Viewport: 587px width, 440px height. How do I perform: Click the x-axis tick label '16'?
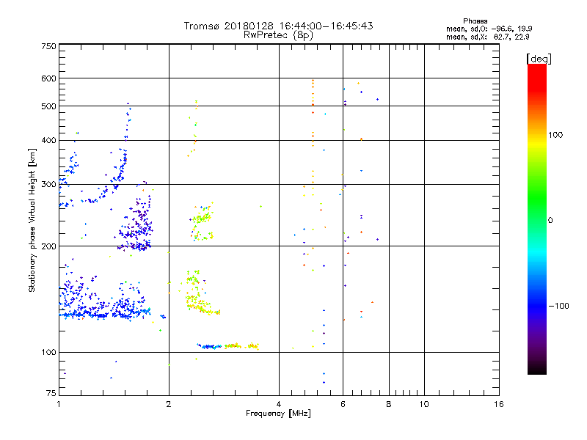point(499,404)
